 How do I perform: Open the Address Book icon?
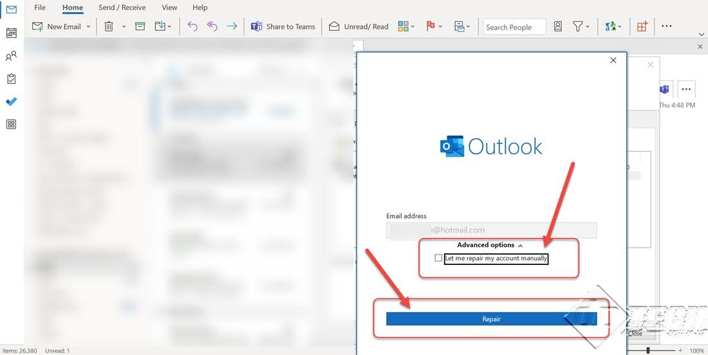pos(558,26)
